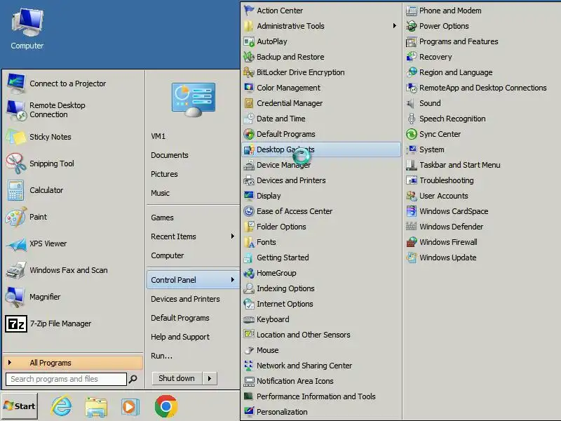The image size is (561, 421).
Task: Expand the All Programs arrow
Action: click(10, 363)
